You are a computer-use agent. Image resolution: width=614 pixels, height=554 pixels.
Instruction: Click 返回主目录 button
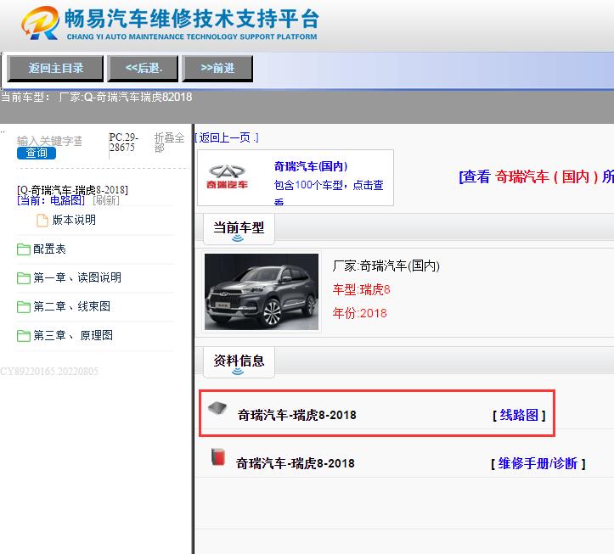coord(55,69)
